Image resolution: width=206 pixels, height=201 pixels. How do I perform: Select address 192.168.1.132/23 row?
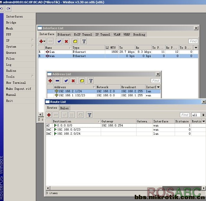tap(104, 95)
